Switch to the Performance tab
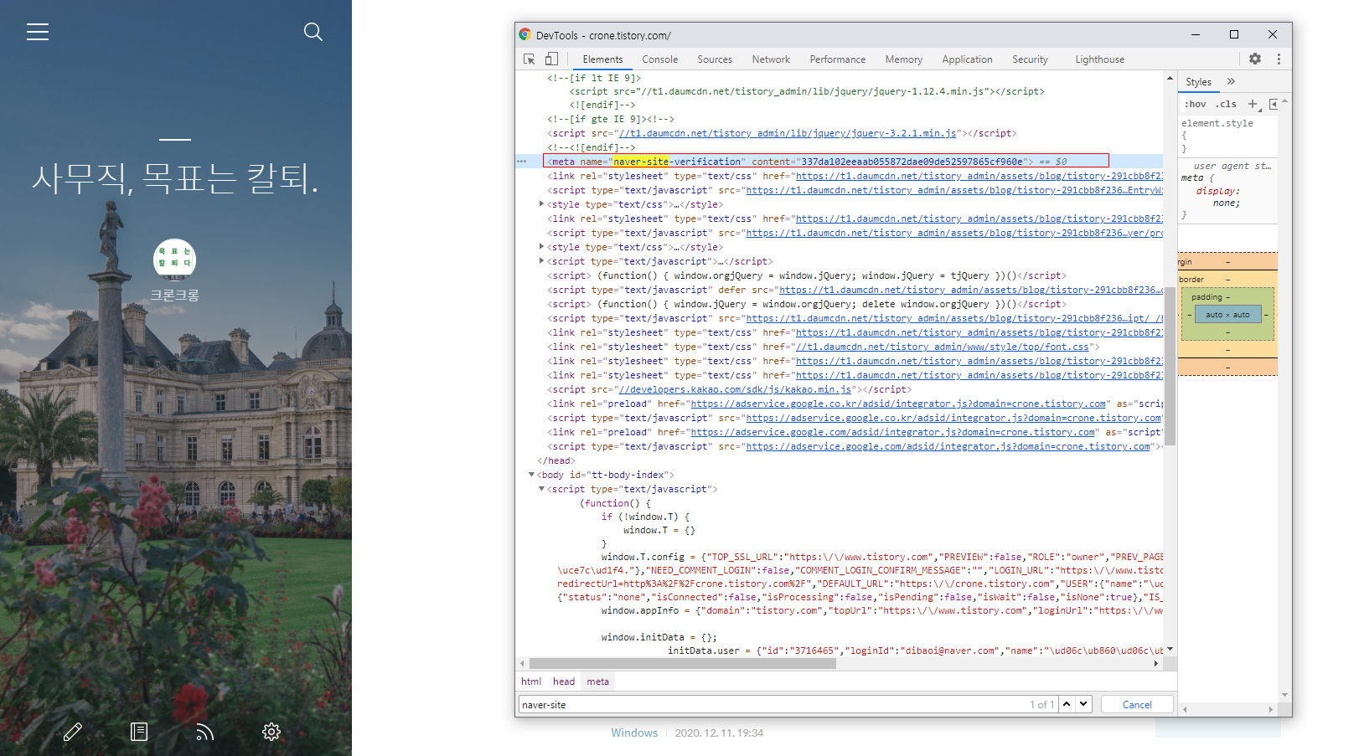This screenshot has height=756, width=1359. click(x=838, y=59)
